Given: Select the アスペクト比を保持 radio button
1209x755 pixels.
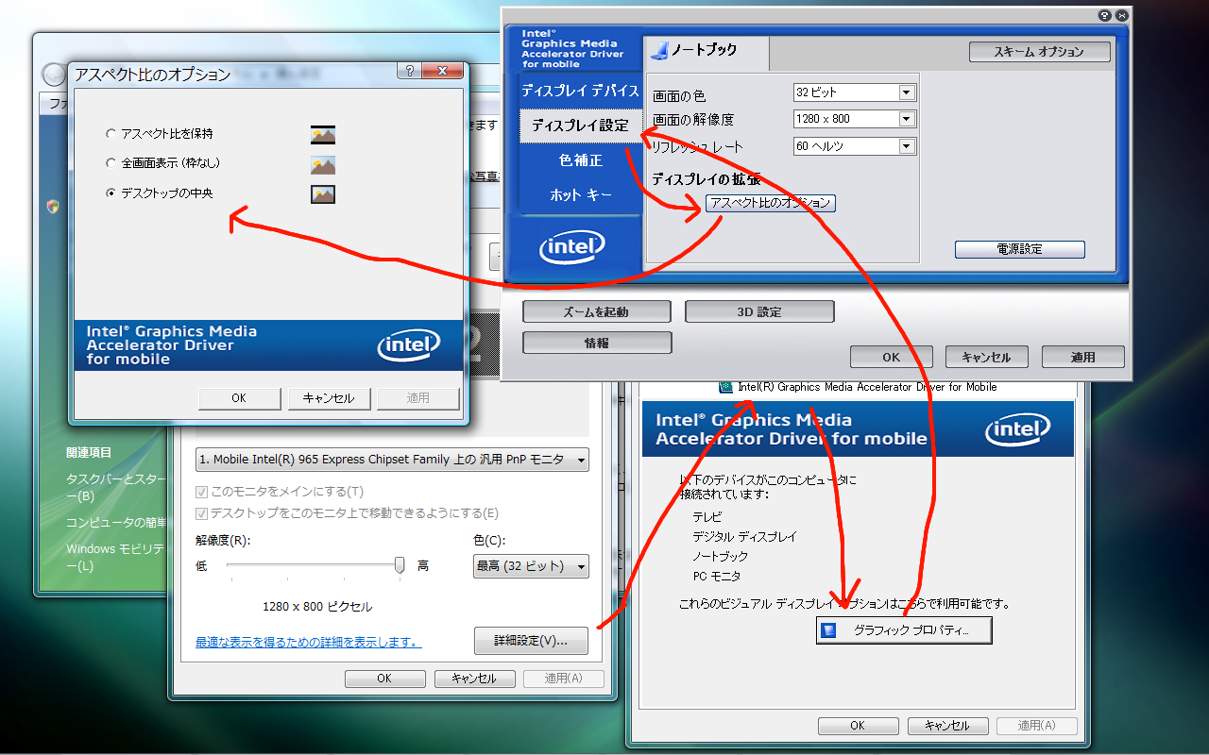Looking at the screenshot, I should click(111, 134).
